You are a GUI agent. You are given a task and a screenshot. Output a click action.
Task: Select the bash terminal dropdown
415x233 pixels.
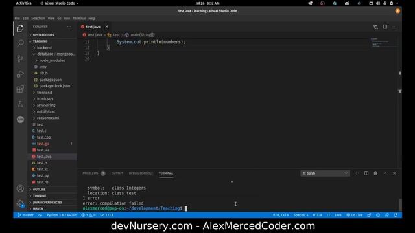(x=325, y=173)
